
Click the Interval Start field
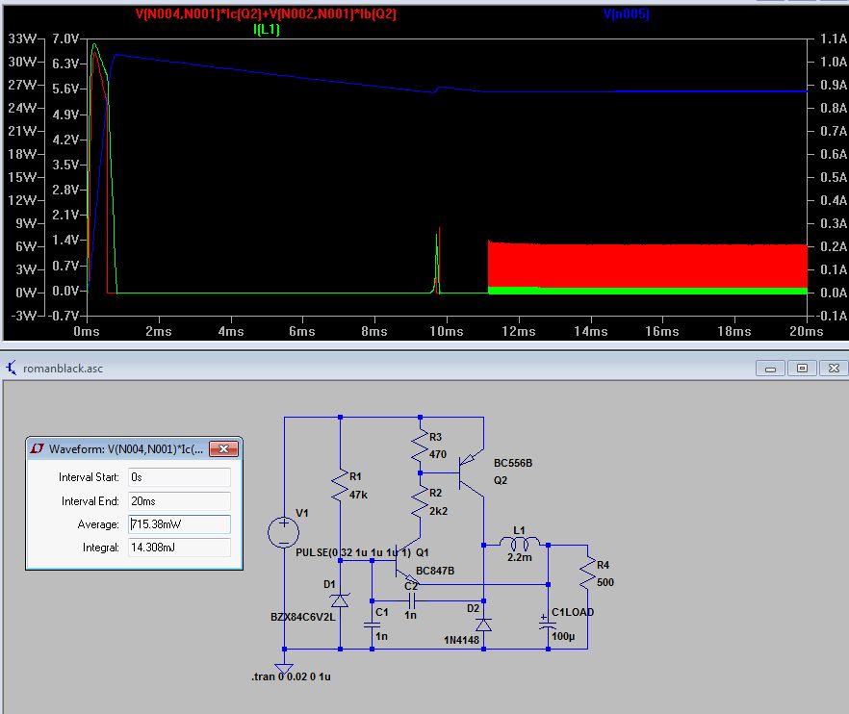pos(180,477)
